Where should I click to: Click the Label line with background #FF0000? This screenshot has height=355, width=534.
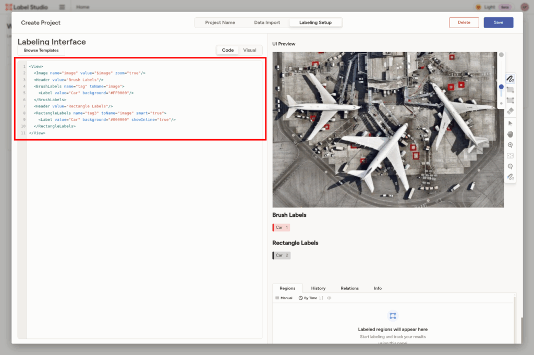point(86,93)
